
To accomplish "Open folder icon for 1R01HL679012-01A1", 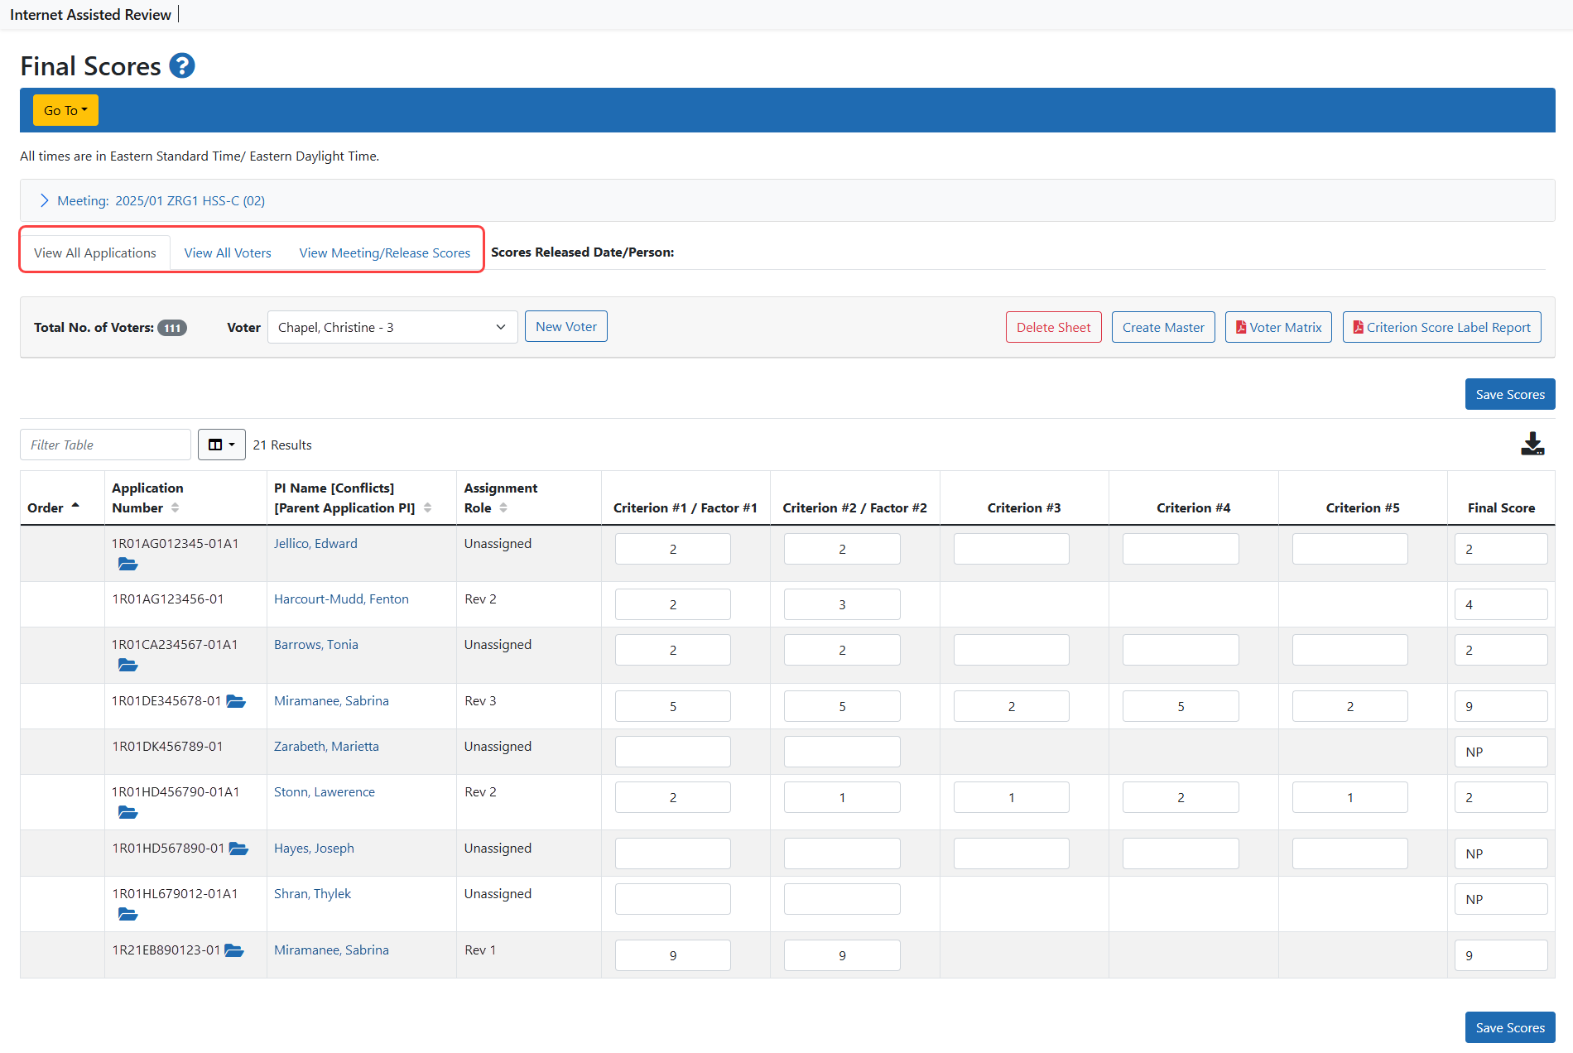I will pos(127,915).
